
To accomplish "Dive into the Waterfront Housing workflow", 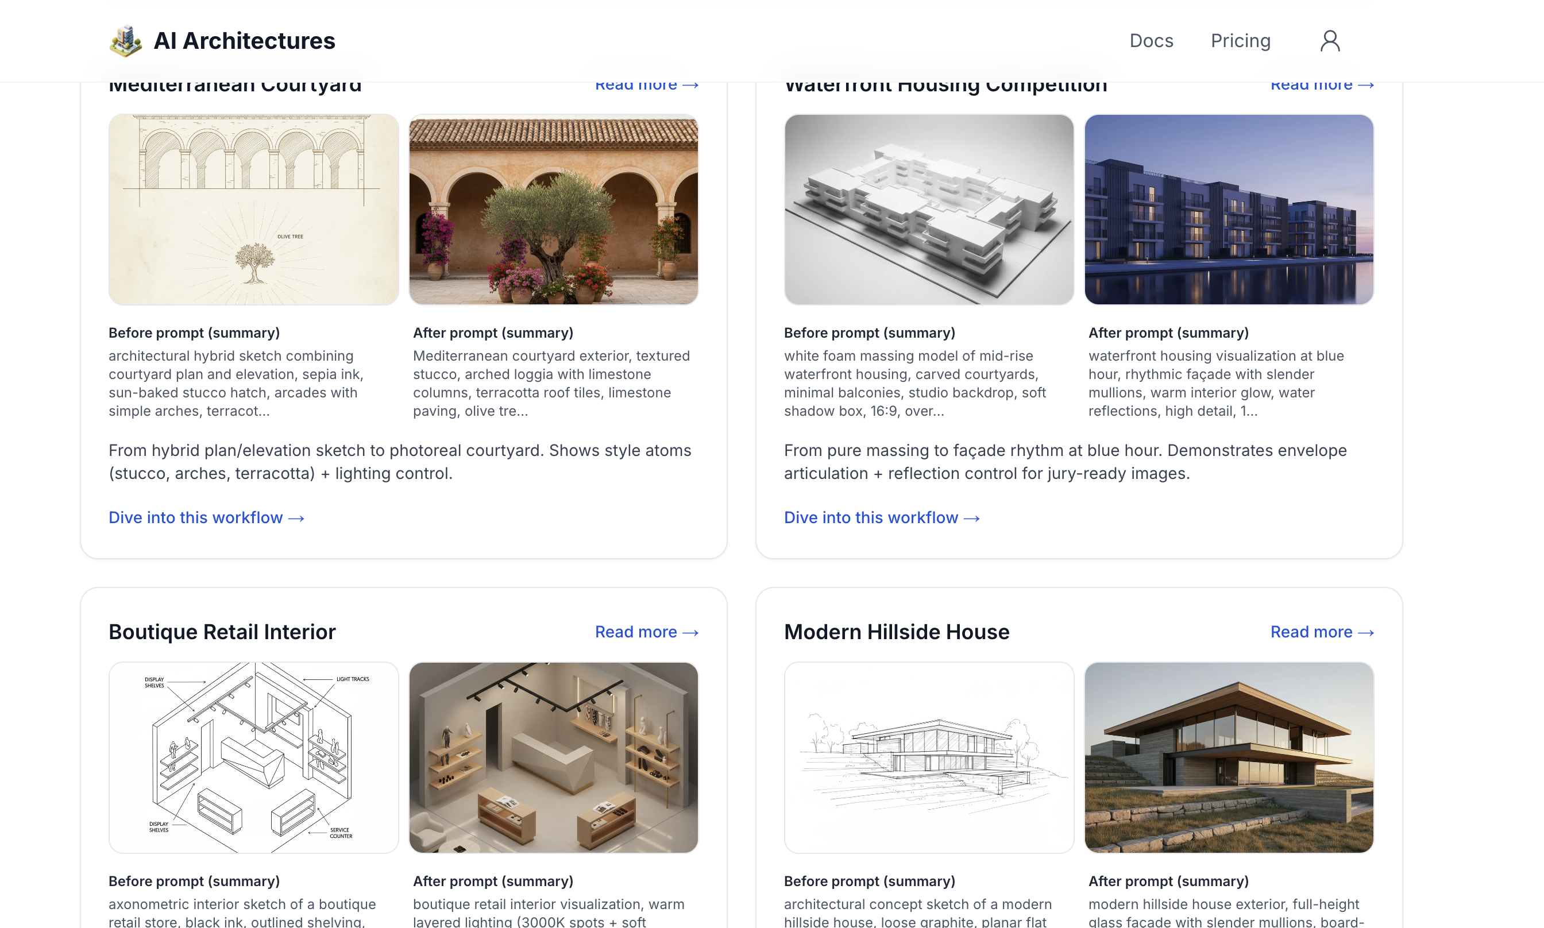I will (x=881, y=517).
